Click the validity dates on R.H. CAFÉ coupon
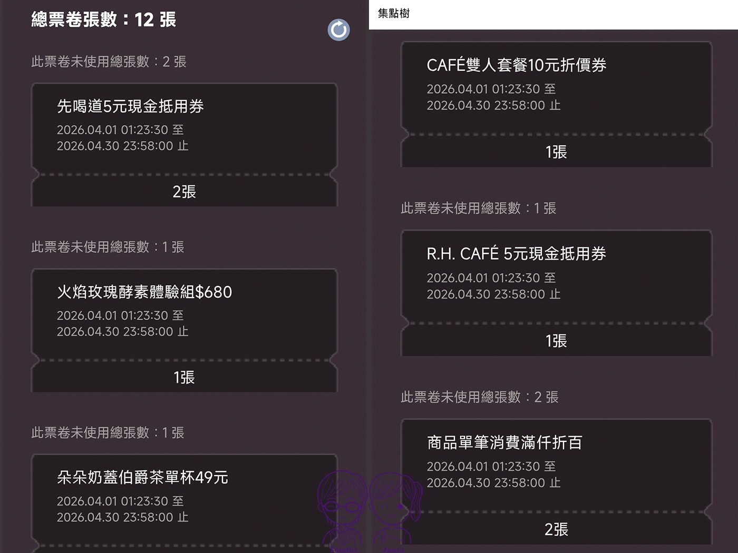Screen dimensions: 738x553 tap(493, 286)
